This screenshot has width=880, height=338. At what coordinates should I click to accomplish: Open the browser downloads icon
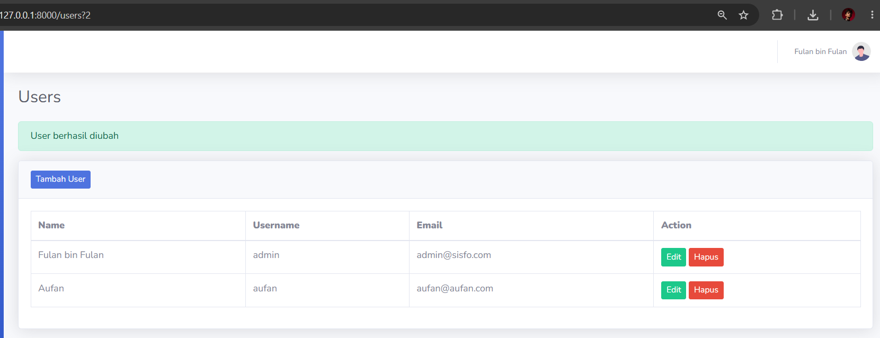[813, 15]
